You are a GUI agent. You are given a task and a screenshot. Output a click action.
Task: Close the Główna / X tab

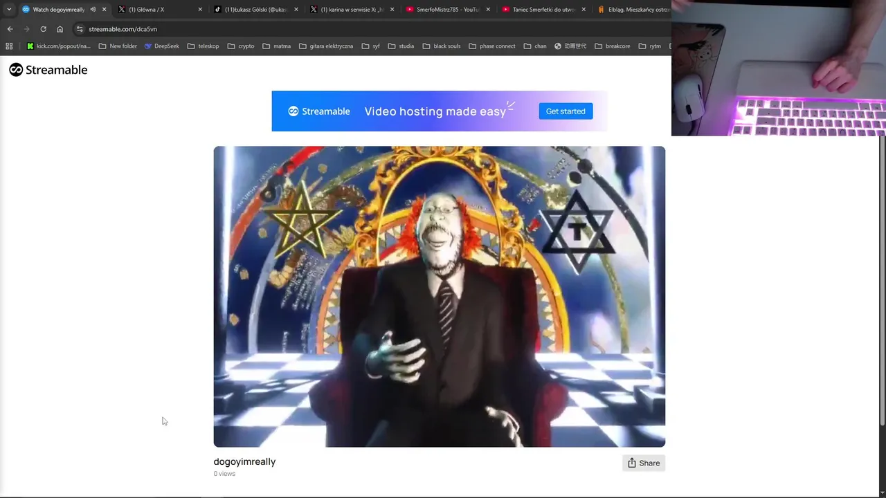click(200, 10)
